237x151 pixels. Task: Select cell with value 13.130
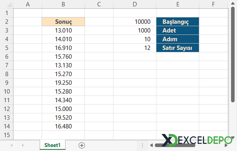click(64, 65)
